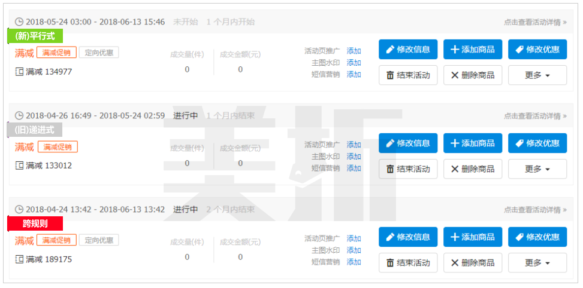Image resolution: width=583 pixels, height=288 pixels.
Task: Click the name icon beside 满减 189175
Action: point(19,259)
